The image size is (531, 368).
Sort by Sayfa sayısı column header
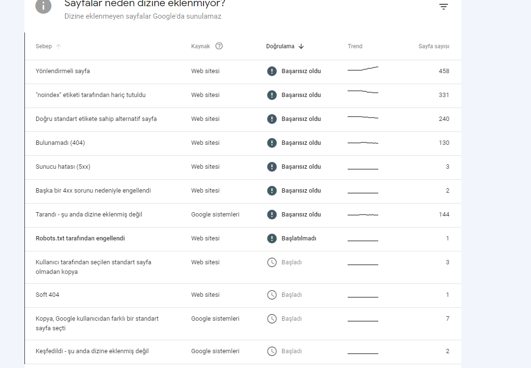[434, 46]
